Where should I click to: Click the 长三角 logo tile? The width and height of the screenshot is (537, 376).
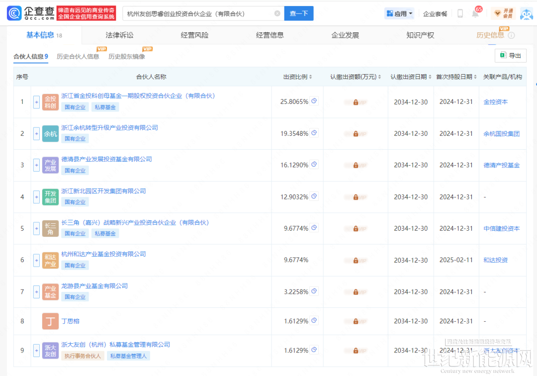[x=50, y=228]
